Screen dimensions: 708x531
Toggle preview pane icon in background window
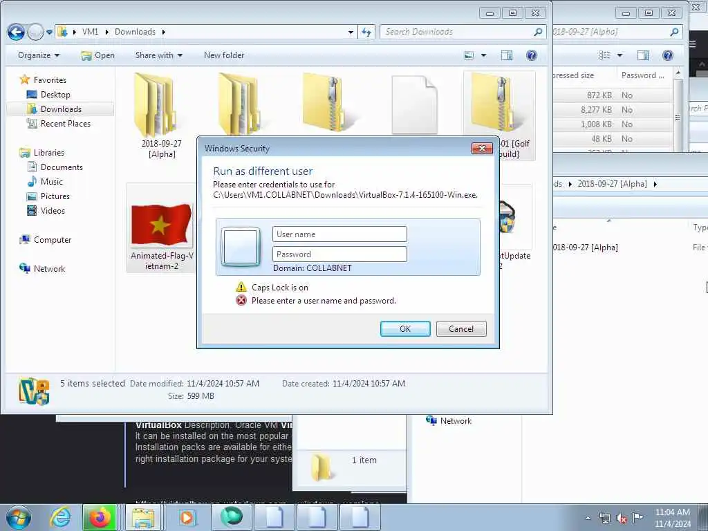click(642, 55)
